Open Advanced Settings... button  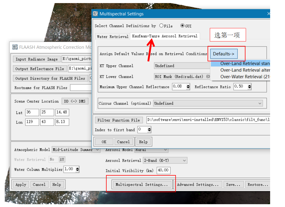198,185
